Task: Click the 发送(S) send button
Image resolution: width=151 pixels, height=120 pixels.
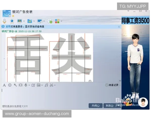Action: [109, 106]
